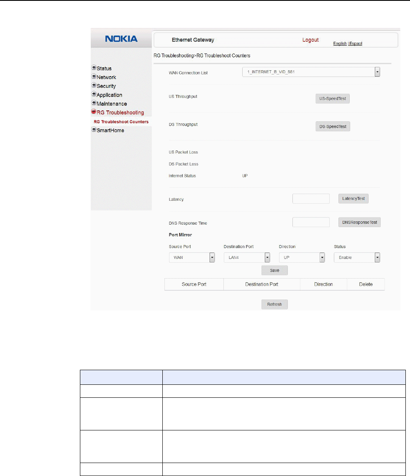Click the DS Packet Loss label
The image size is (410, 476).
click(x=183, y=164)
